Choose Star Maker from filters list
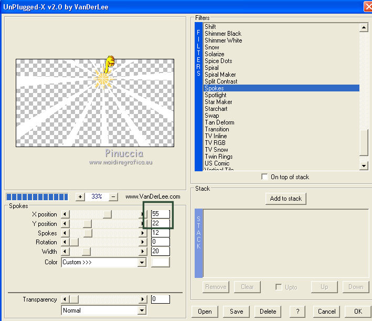This screenshot has height=321, width=372. (x=218, y=102)
